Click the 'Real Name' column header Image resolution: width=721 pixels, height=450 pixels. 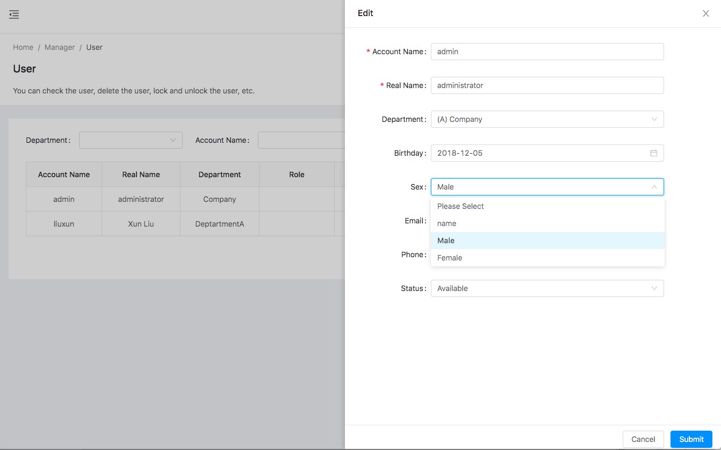[x=141, y=175]
